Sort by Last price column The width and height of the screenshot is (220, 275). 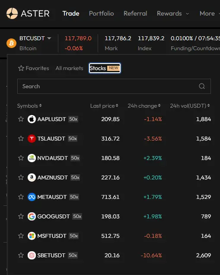pos(104,106)
